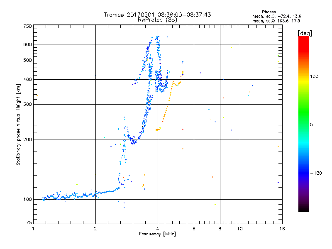Click the y-axis tick label "400"
The image size is (332, 249).
pyautogui.click(x=27, y=79)
